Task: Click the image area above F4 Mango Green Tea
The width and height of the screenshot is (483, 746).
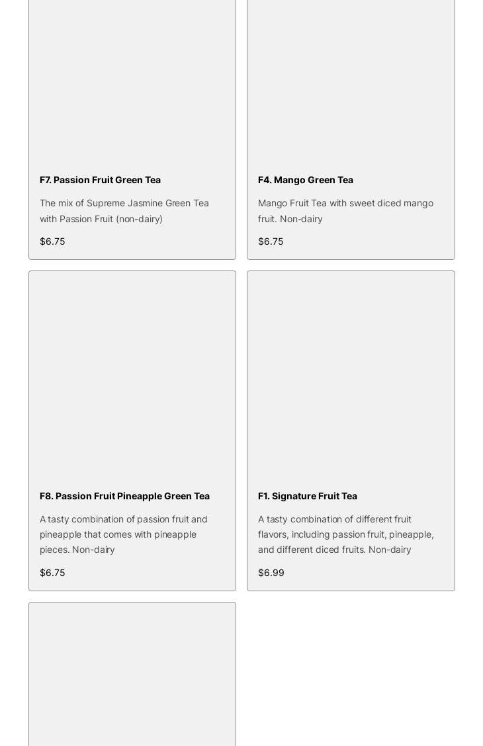Action: pyautogui.click(x=351, y=79)
